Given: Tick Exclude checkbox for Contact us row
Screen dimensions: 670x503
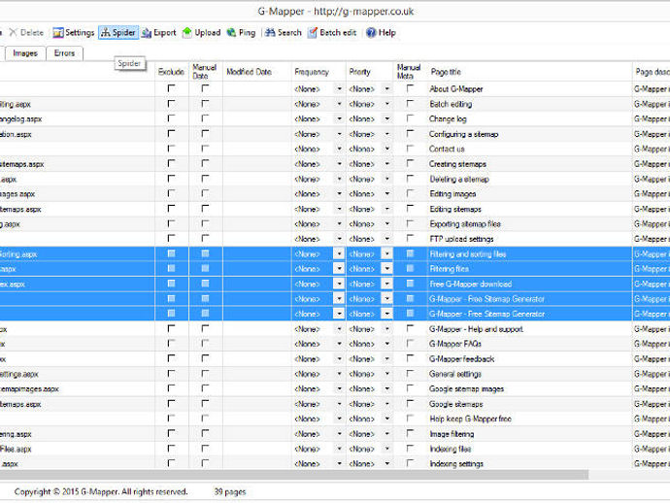Looking at the screenshot, I should tap(171, 149).
